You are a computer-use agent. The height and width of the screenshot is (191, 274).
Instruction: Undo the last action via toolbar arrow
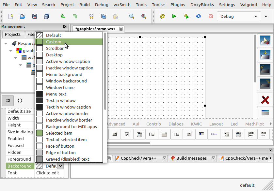tap(63, 16)
